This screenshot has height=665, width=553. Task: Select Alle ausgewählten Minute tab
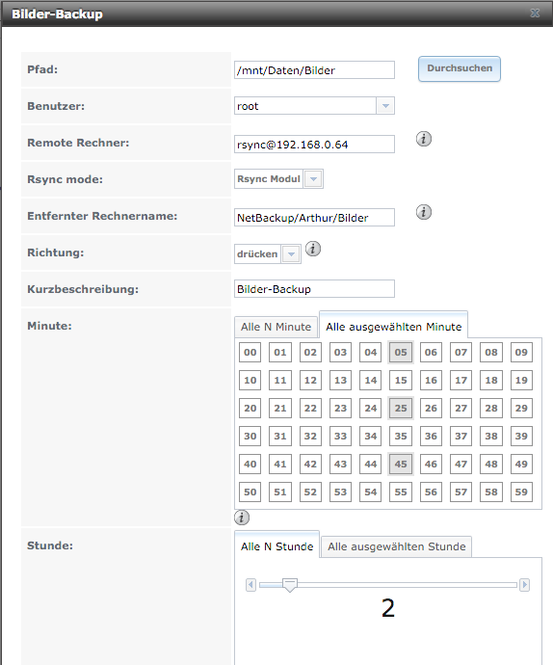(393, 327)
